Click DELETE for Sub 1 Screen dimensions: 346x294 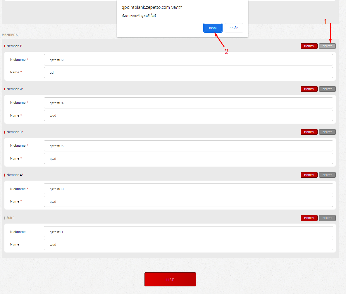tap(327, 218)
